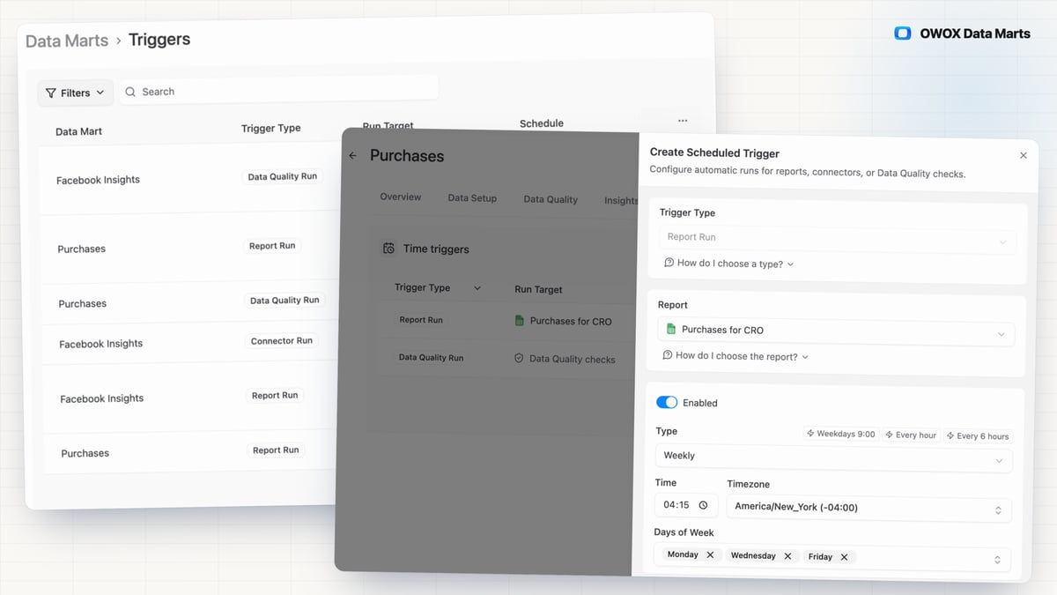
Task: Switch to the Overview tab in Purchases
Action: [x=401, y=197]
